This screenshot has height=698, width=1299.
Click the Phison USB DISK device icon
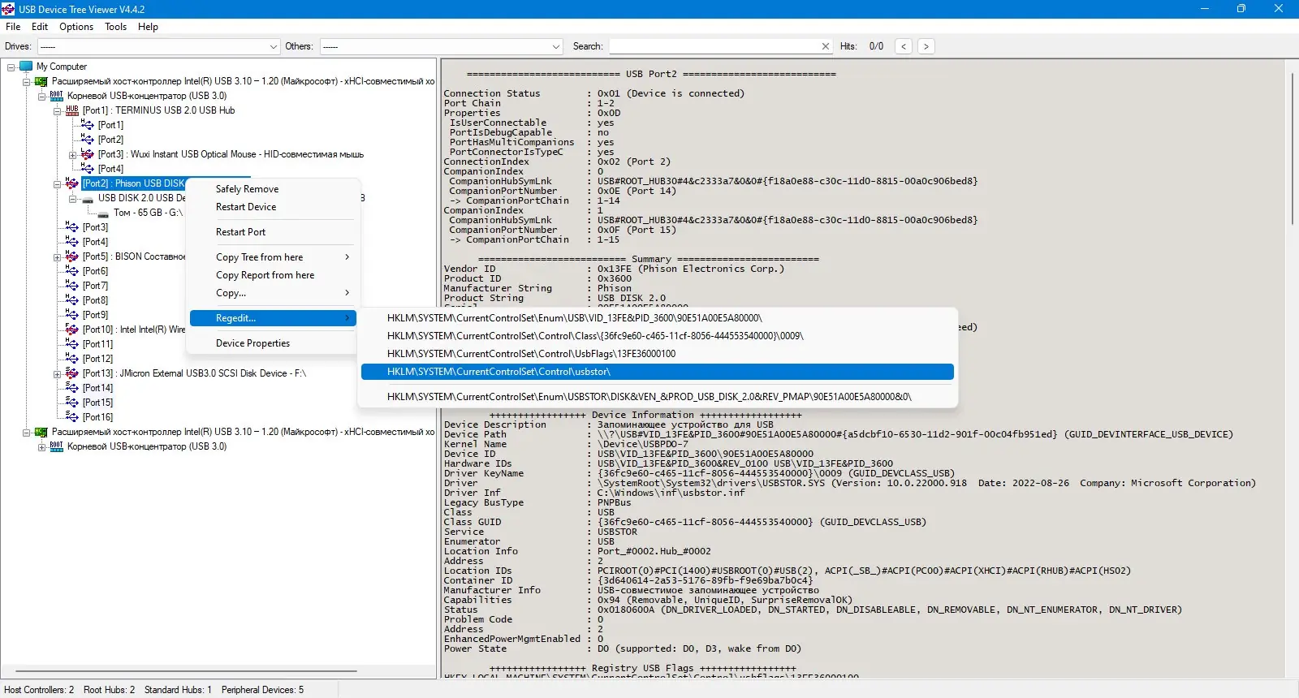[x=72, y=183]
